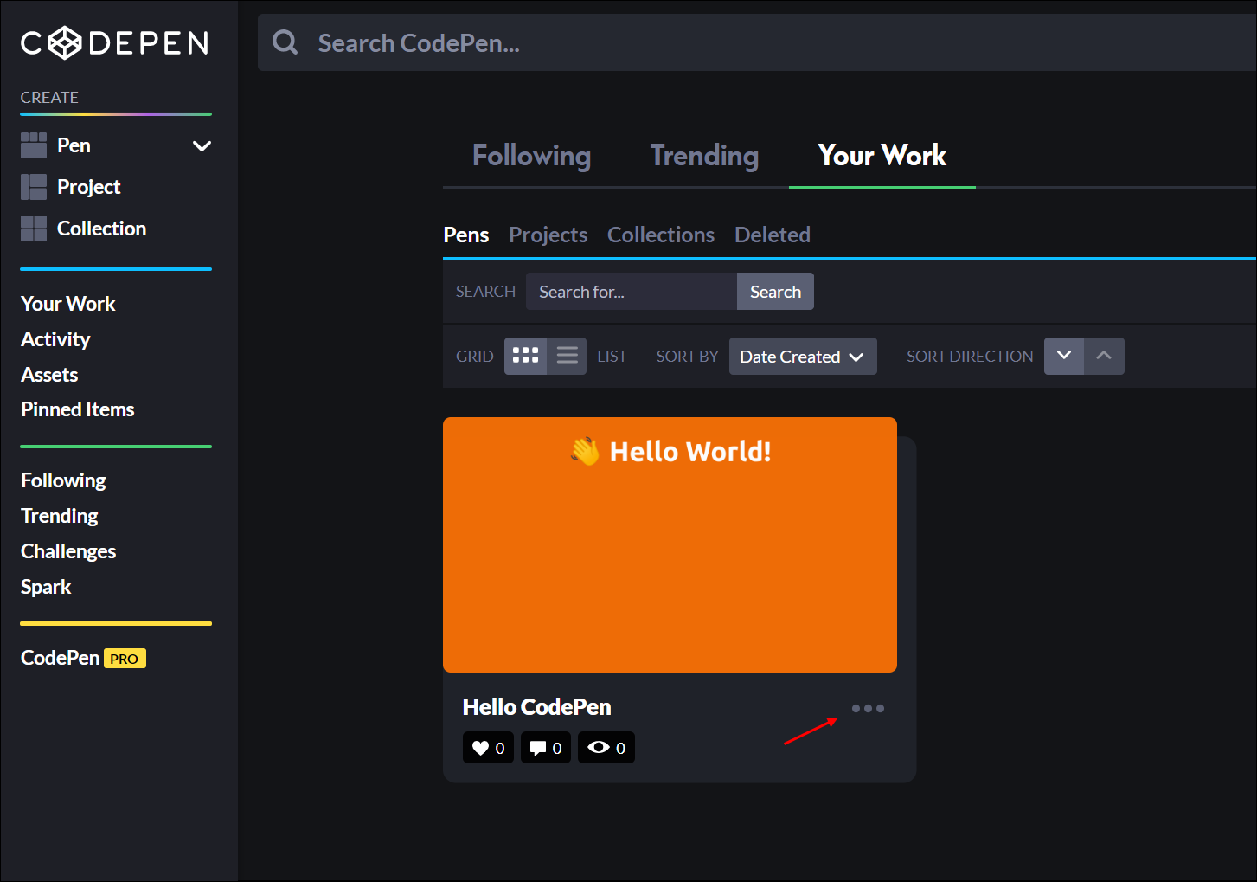Open Trending in sidebar

[x=60, y=516]
